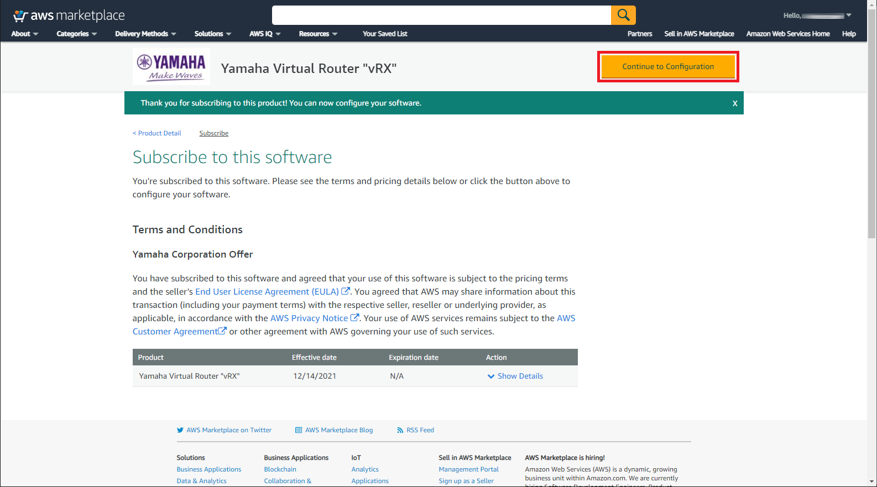
Task: Dismiss the green subscription banner
Action: click(735, 103)
